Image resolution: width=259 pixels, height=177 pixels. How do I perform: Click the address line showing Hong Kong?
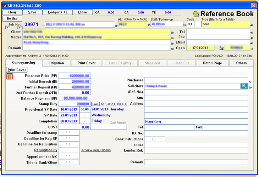196,121
